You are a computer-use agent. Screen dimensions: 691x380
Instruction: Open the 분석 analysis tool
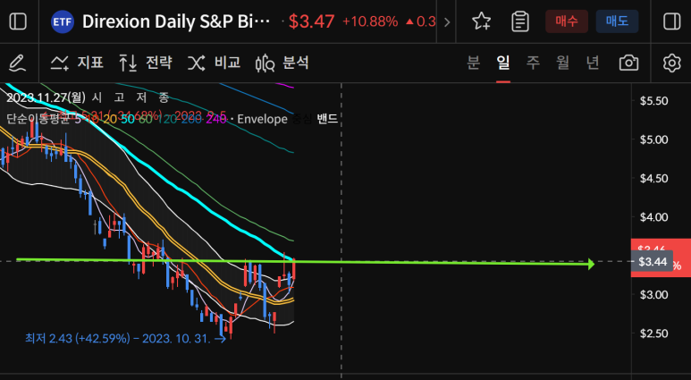282,63
